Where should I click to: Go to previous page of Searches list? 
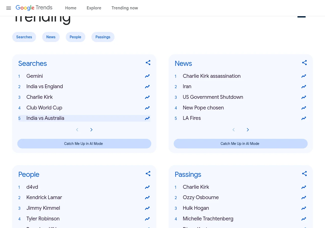(77, 130)
